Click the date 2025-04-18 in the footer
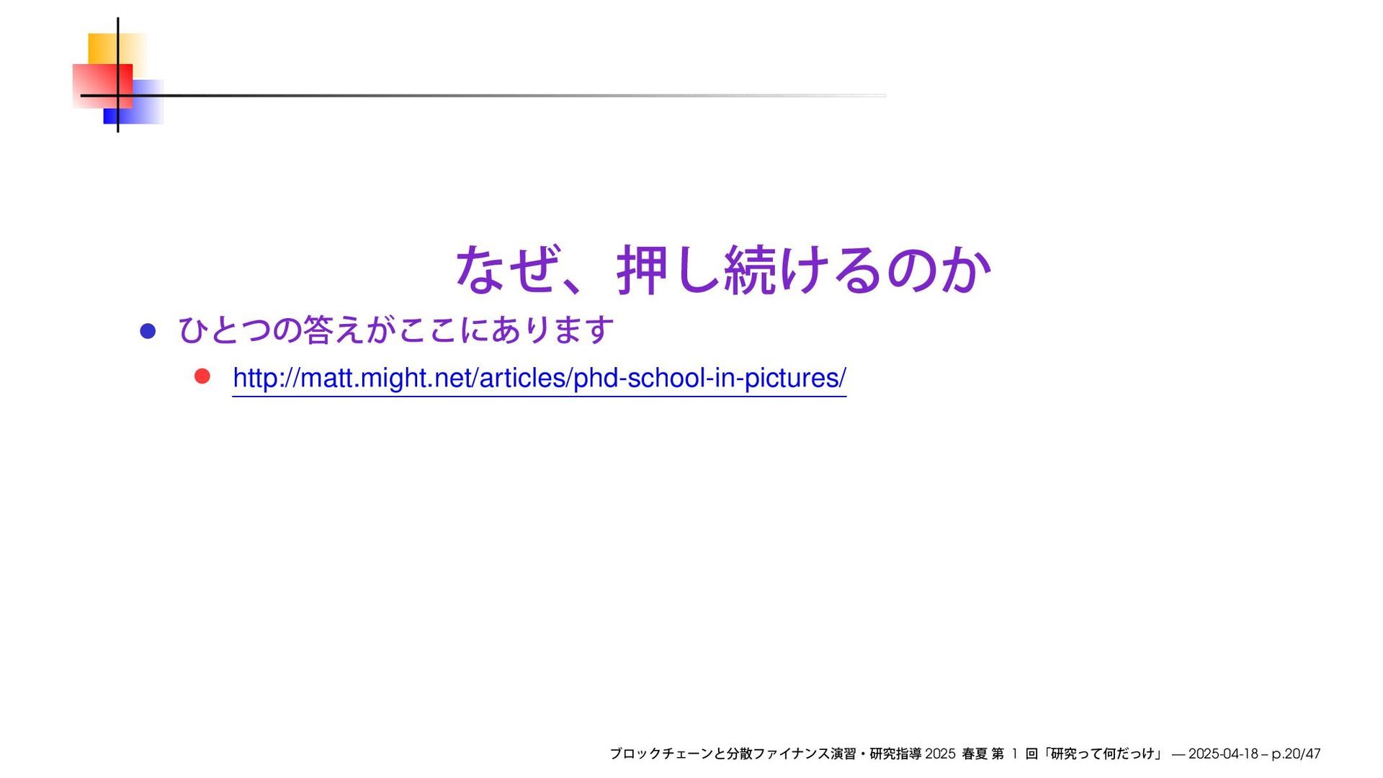 1222,754
